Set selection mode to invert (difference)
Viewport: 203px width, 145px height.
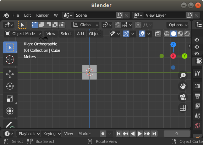pos(55,25)
